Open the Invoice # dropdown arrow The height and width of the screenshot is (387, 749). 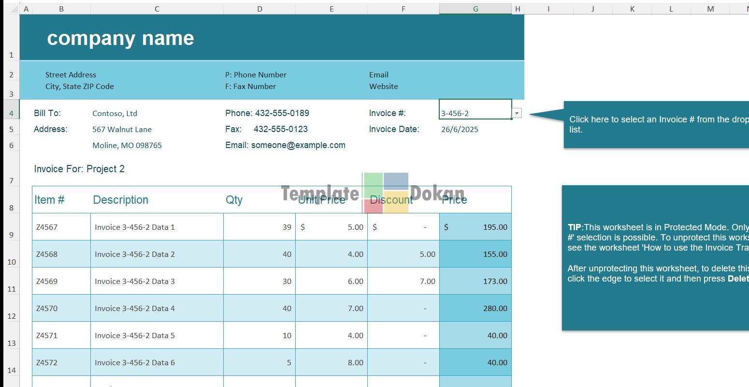coord(517,113)
